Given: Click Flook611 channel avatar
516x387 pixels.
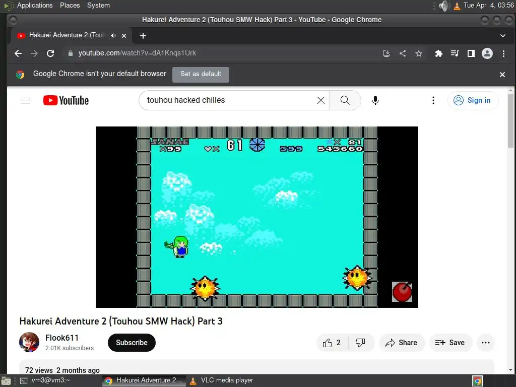Looking at the screenshot, I should coord(29,342).
